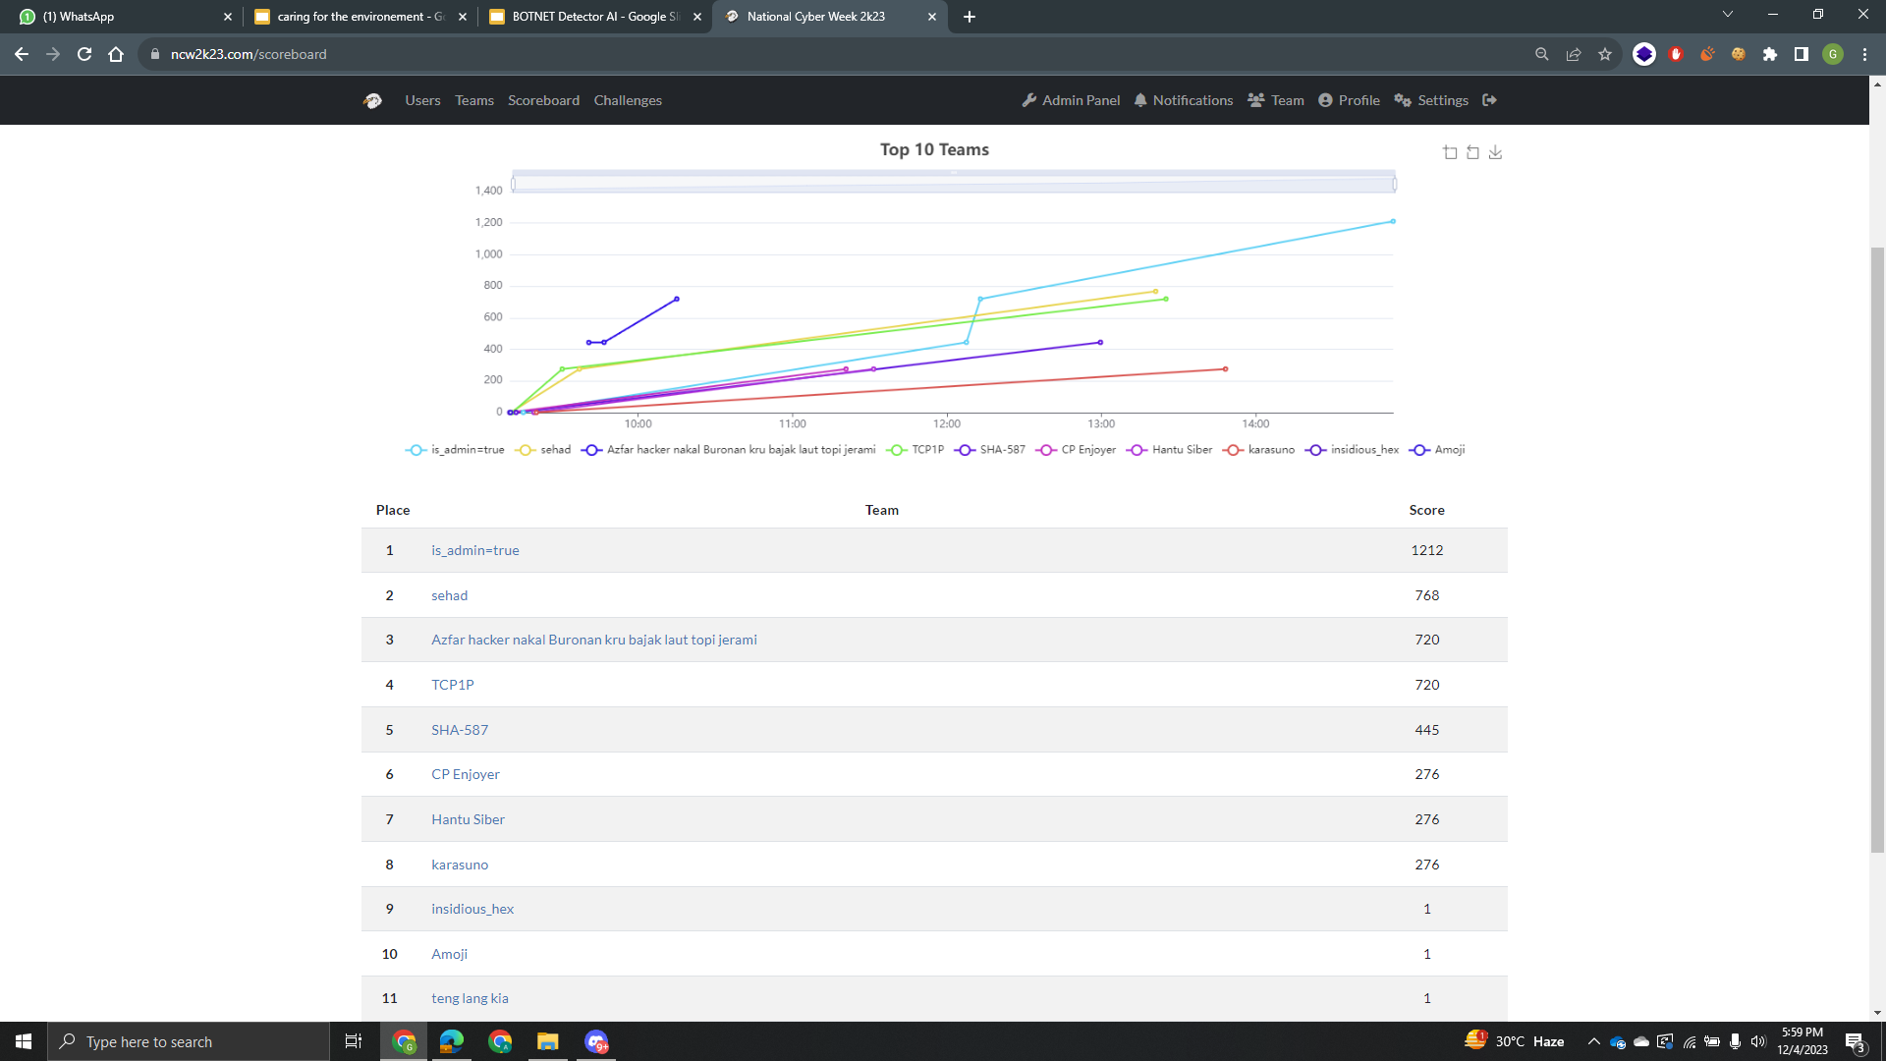Click the logout icon in navbar
The width and height of the screenshot is (1886, 1061).
coord(1489,100)
